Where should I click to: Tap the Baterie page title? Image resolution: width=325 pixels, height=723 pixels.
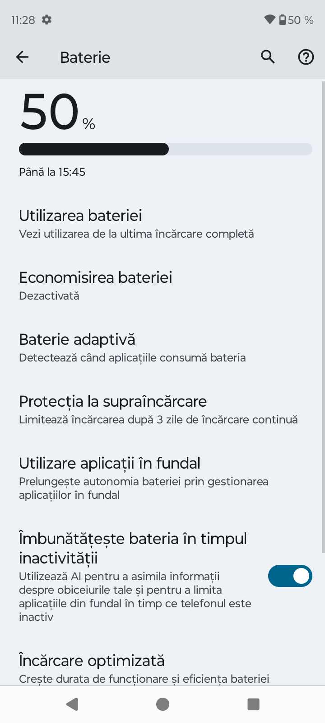point(85,57)
